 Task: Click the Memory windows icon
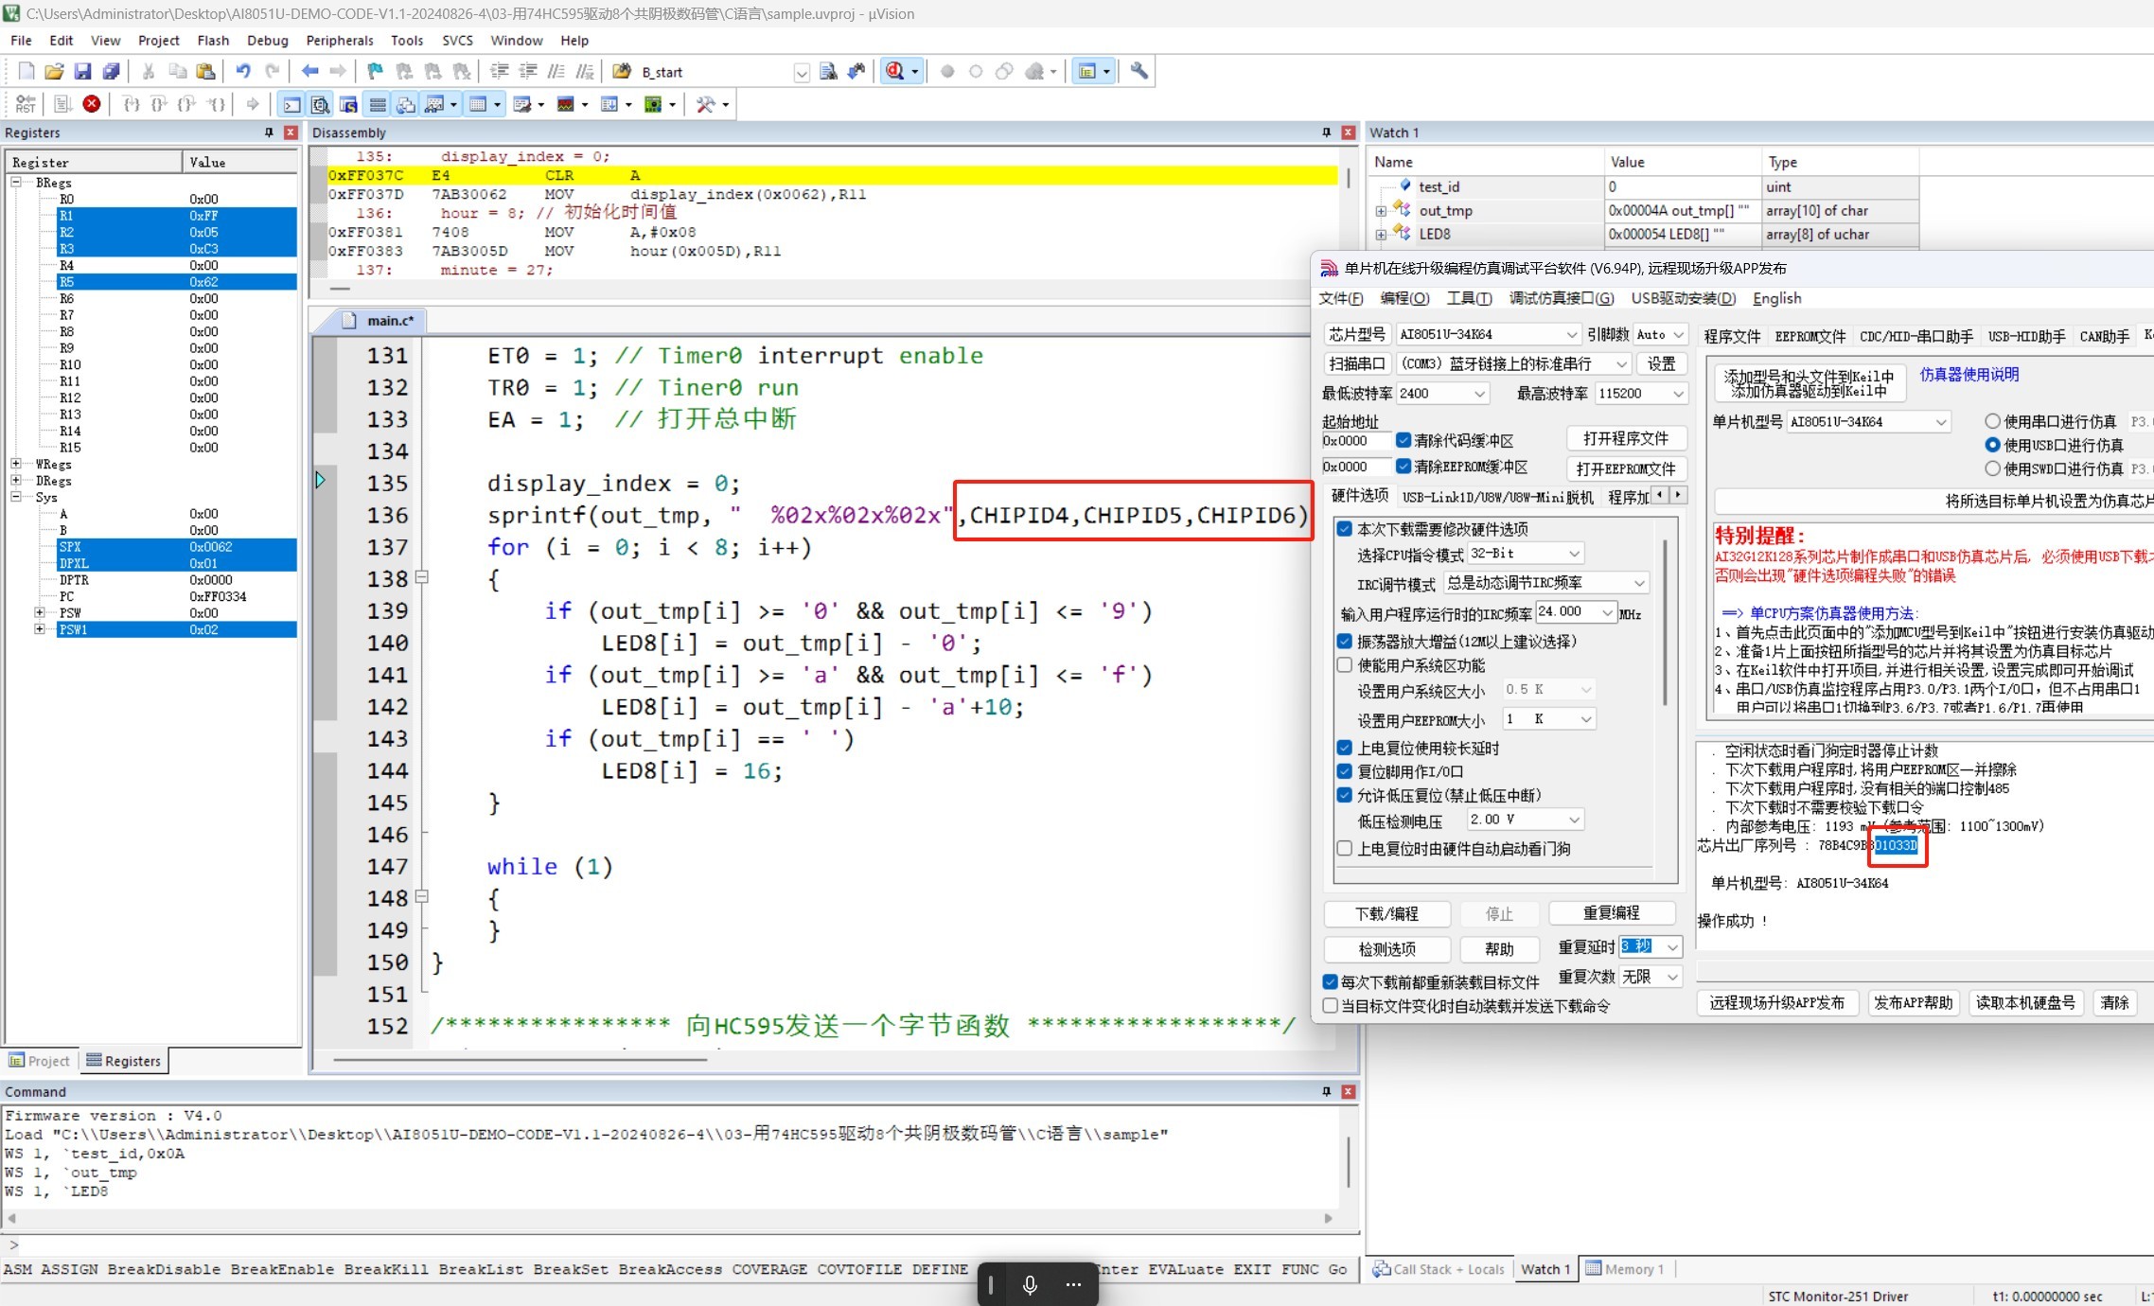tap(478, 104)
